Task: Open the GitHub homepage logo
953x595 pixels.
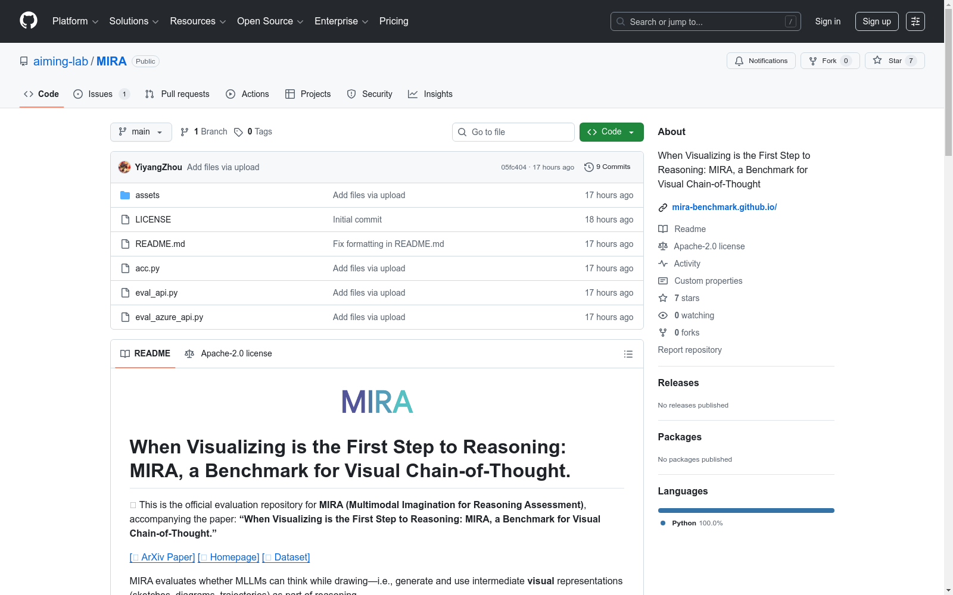Action: pos(29,21)
